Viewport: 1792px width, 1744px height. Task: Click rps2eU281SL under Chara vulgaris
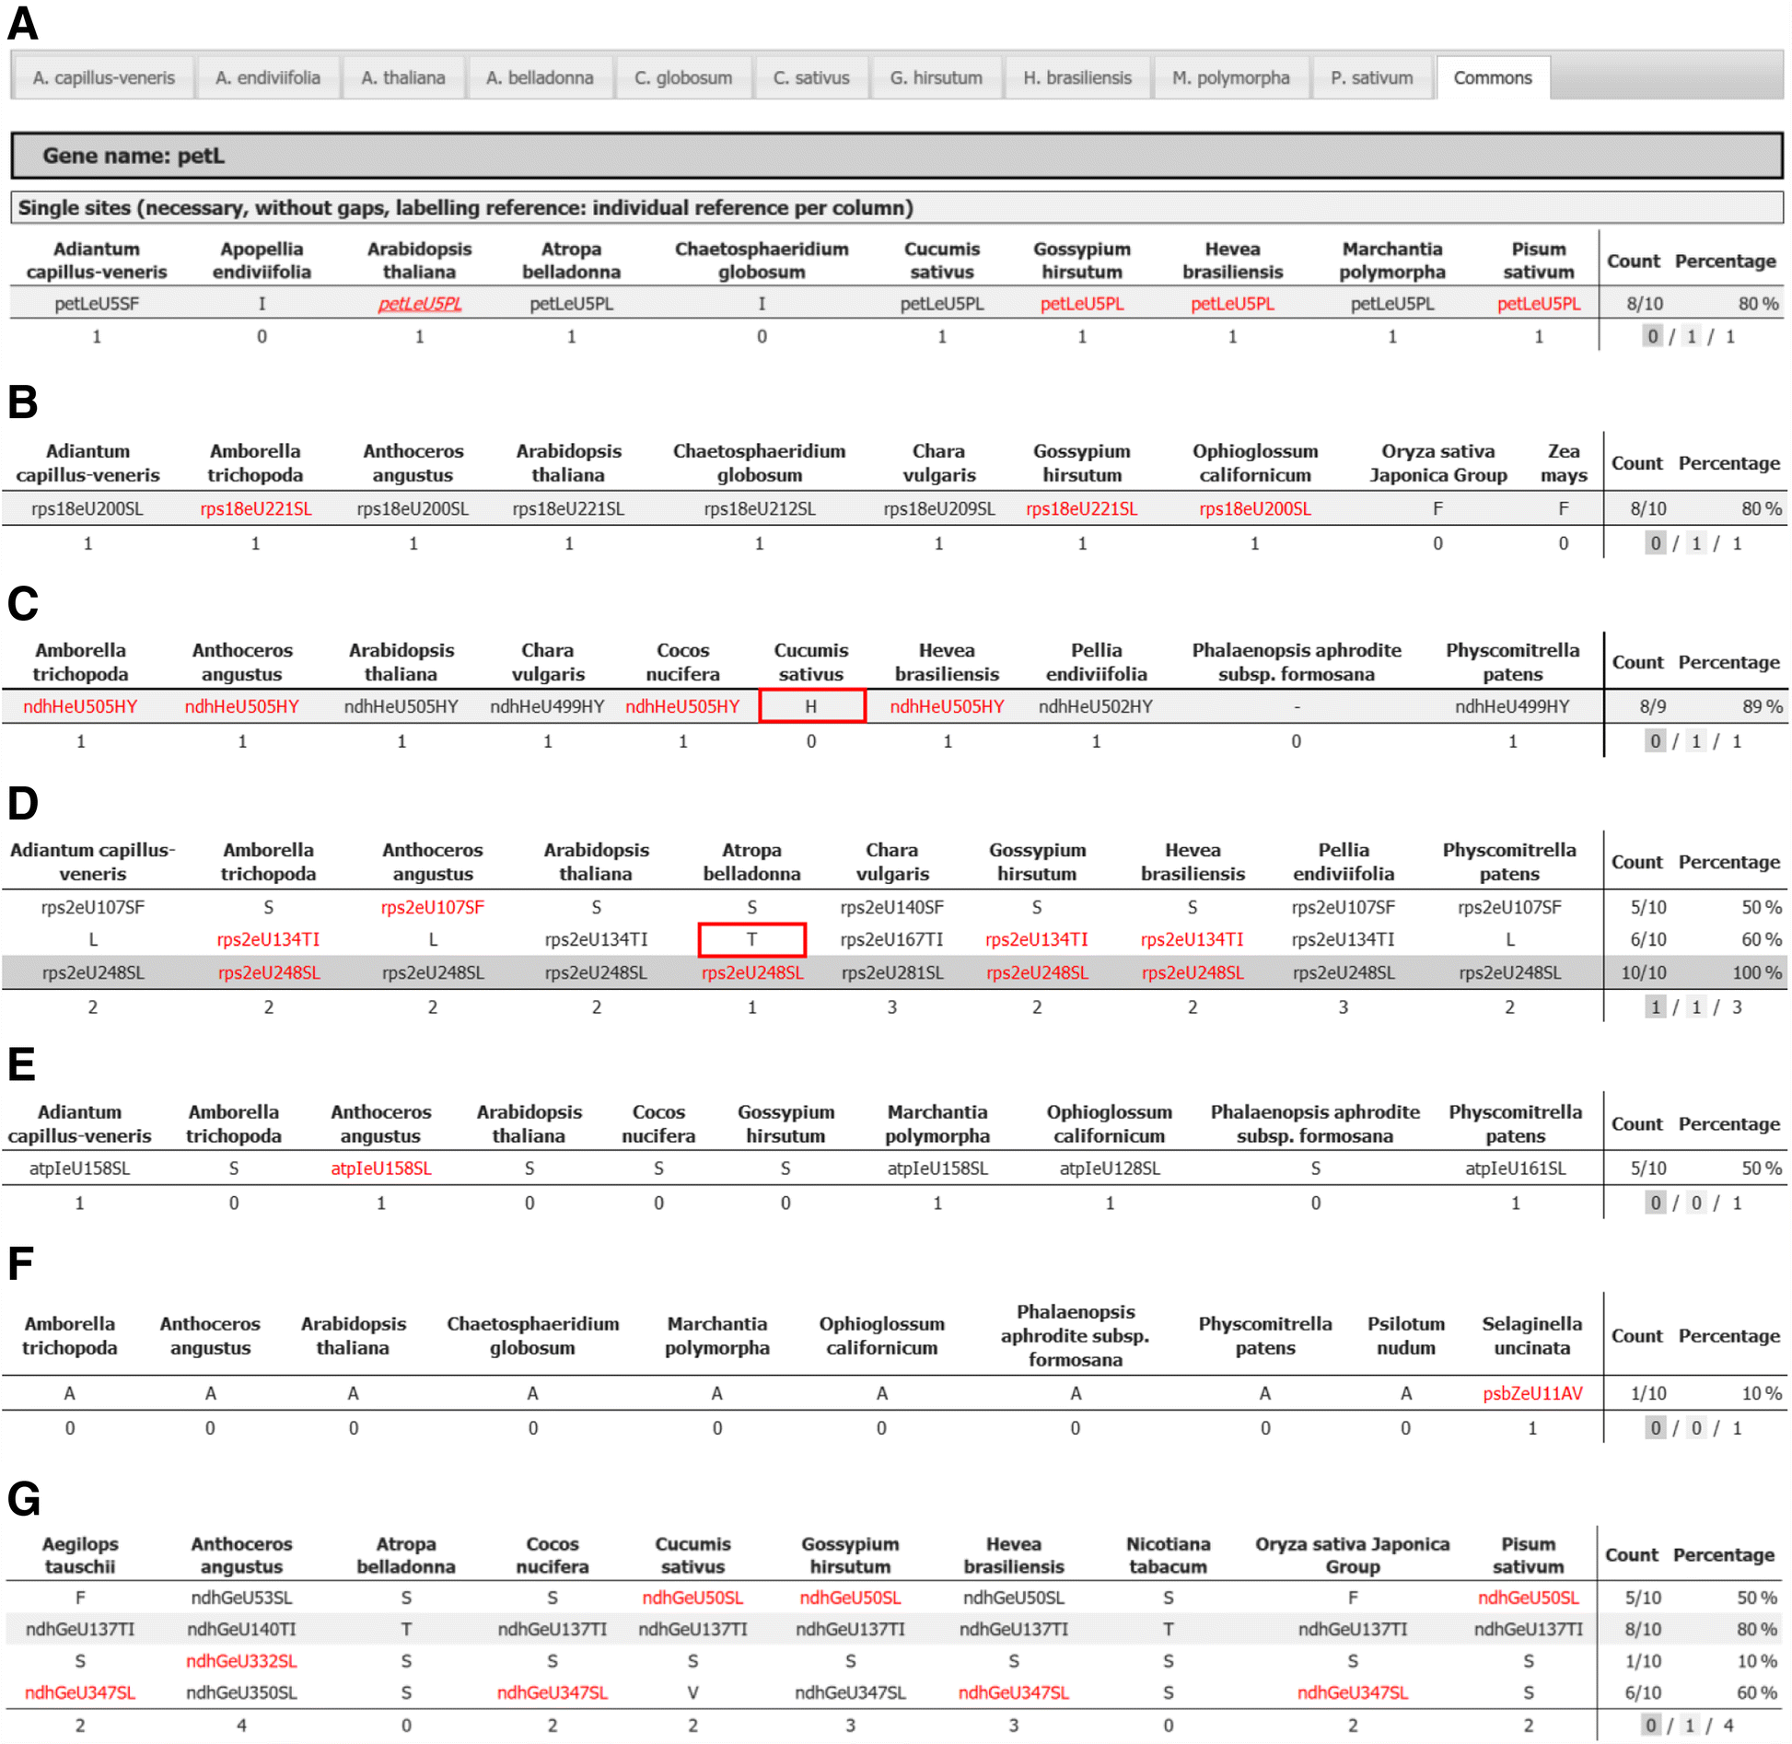pos(891,972)
